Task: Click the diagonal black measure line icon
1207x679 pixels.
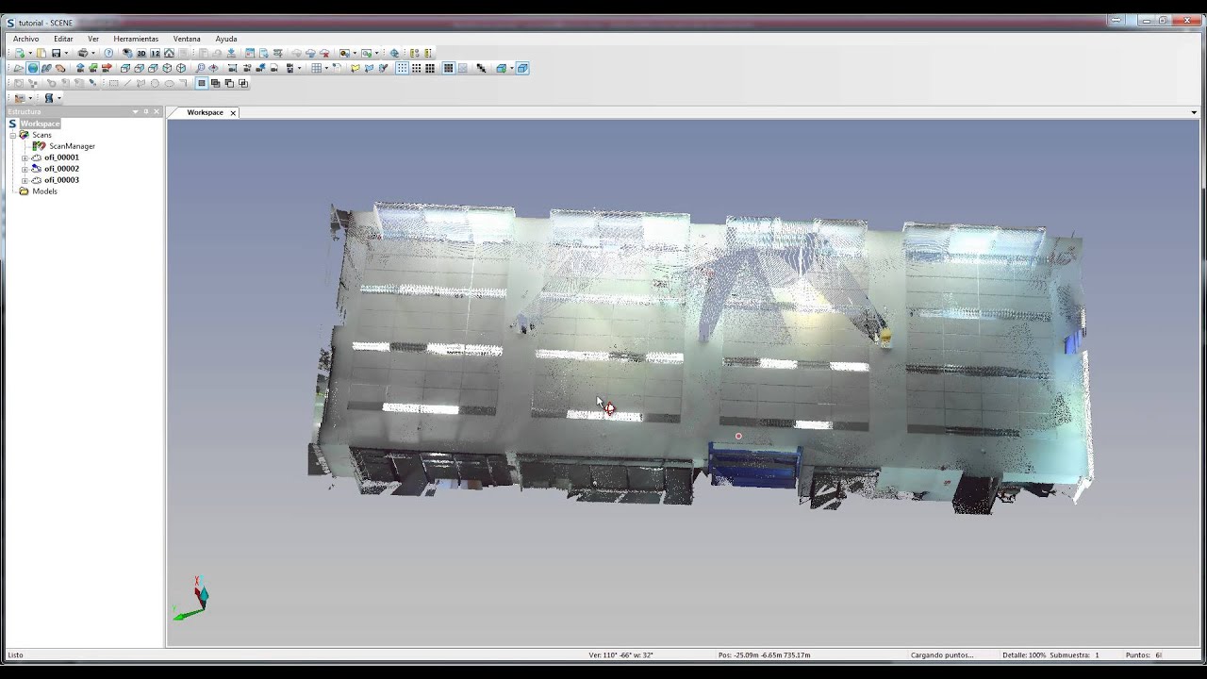Action: pos(481,68)
